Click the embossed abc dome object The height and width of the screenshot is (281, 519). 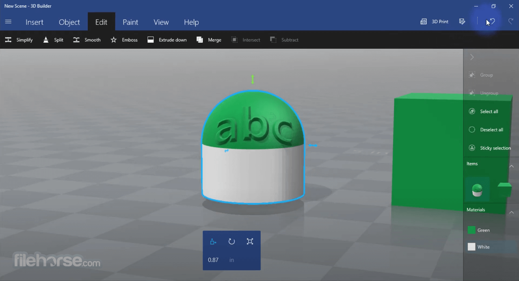253,146
